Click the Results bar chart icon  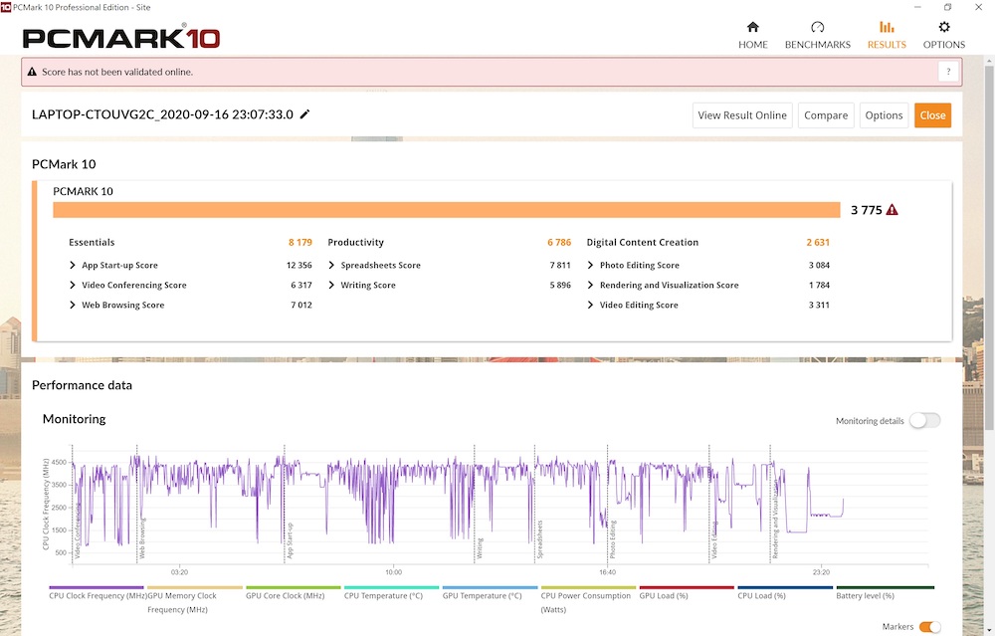(x=886, y=27)
